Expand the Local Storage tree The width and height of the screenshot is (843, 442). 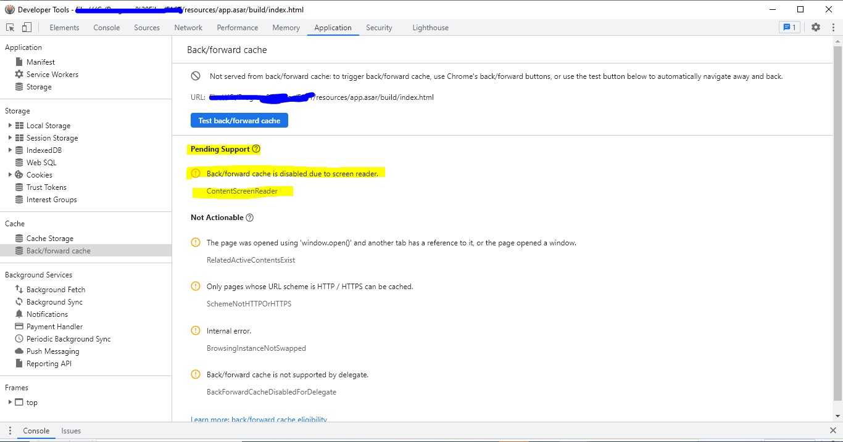pyautogui.click(x=10, y=125)
